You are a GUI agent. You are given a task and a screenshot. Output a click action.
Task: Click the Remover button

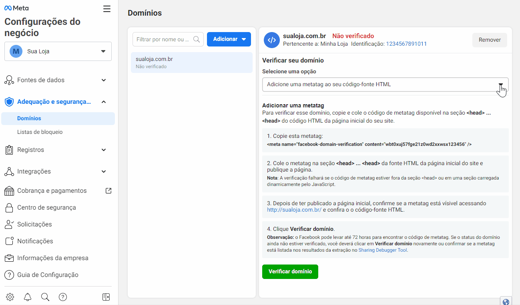pos(490,40)
